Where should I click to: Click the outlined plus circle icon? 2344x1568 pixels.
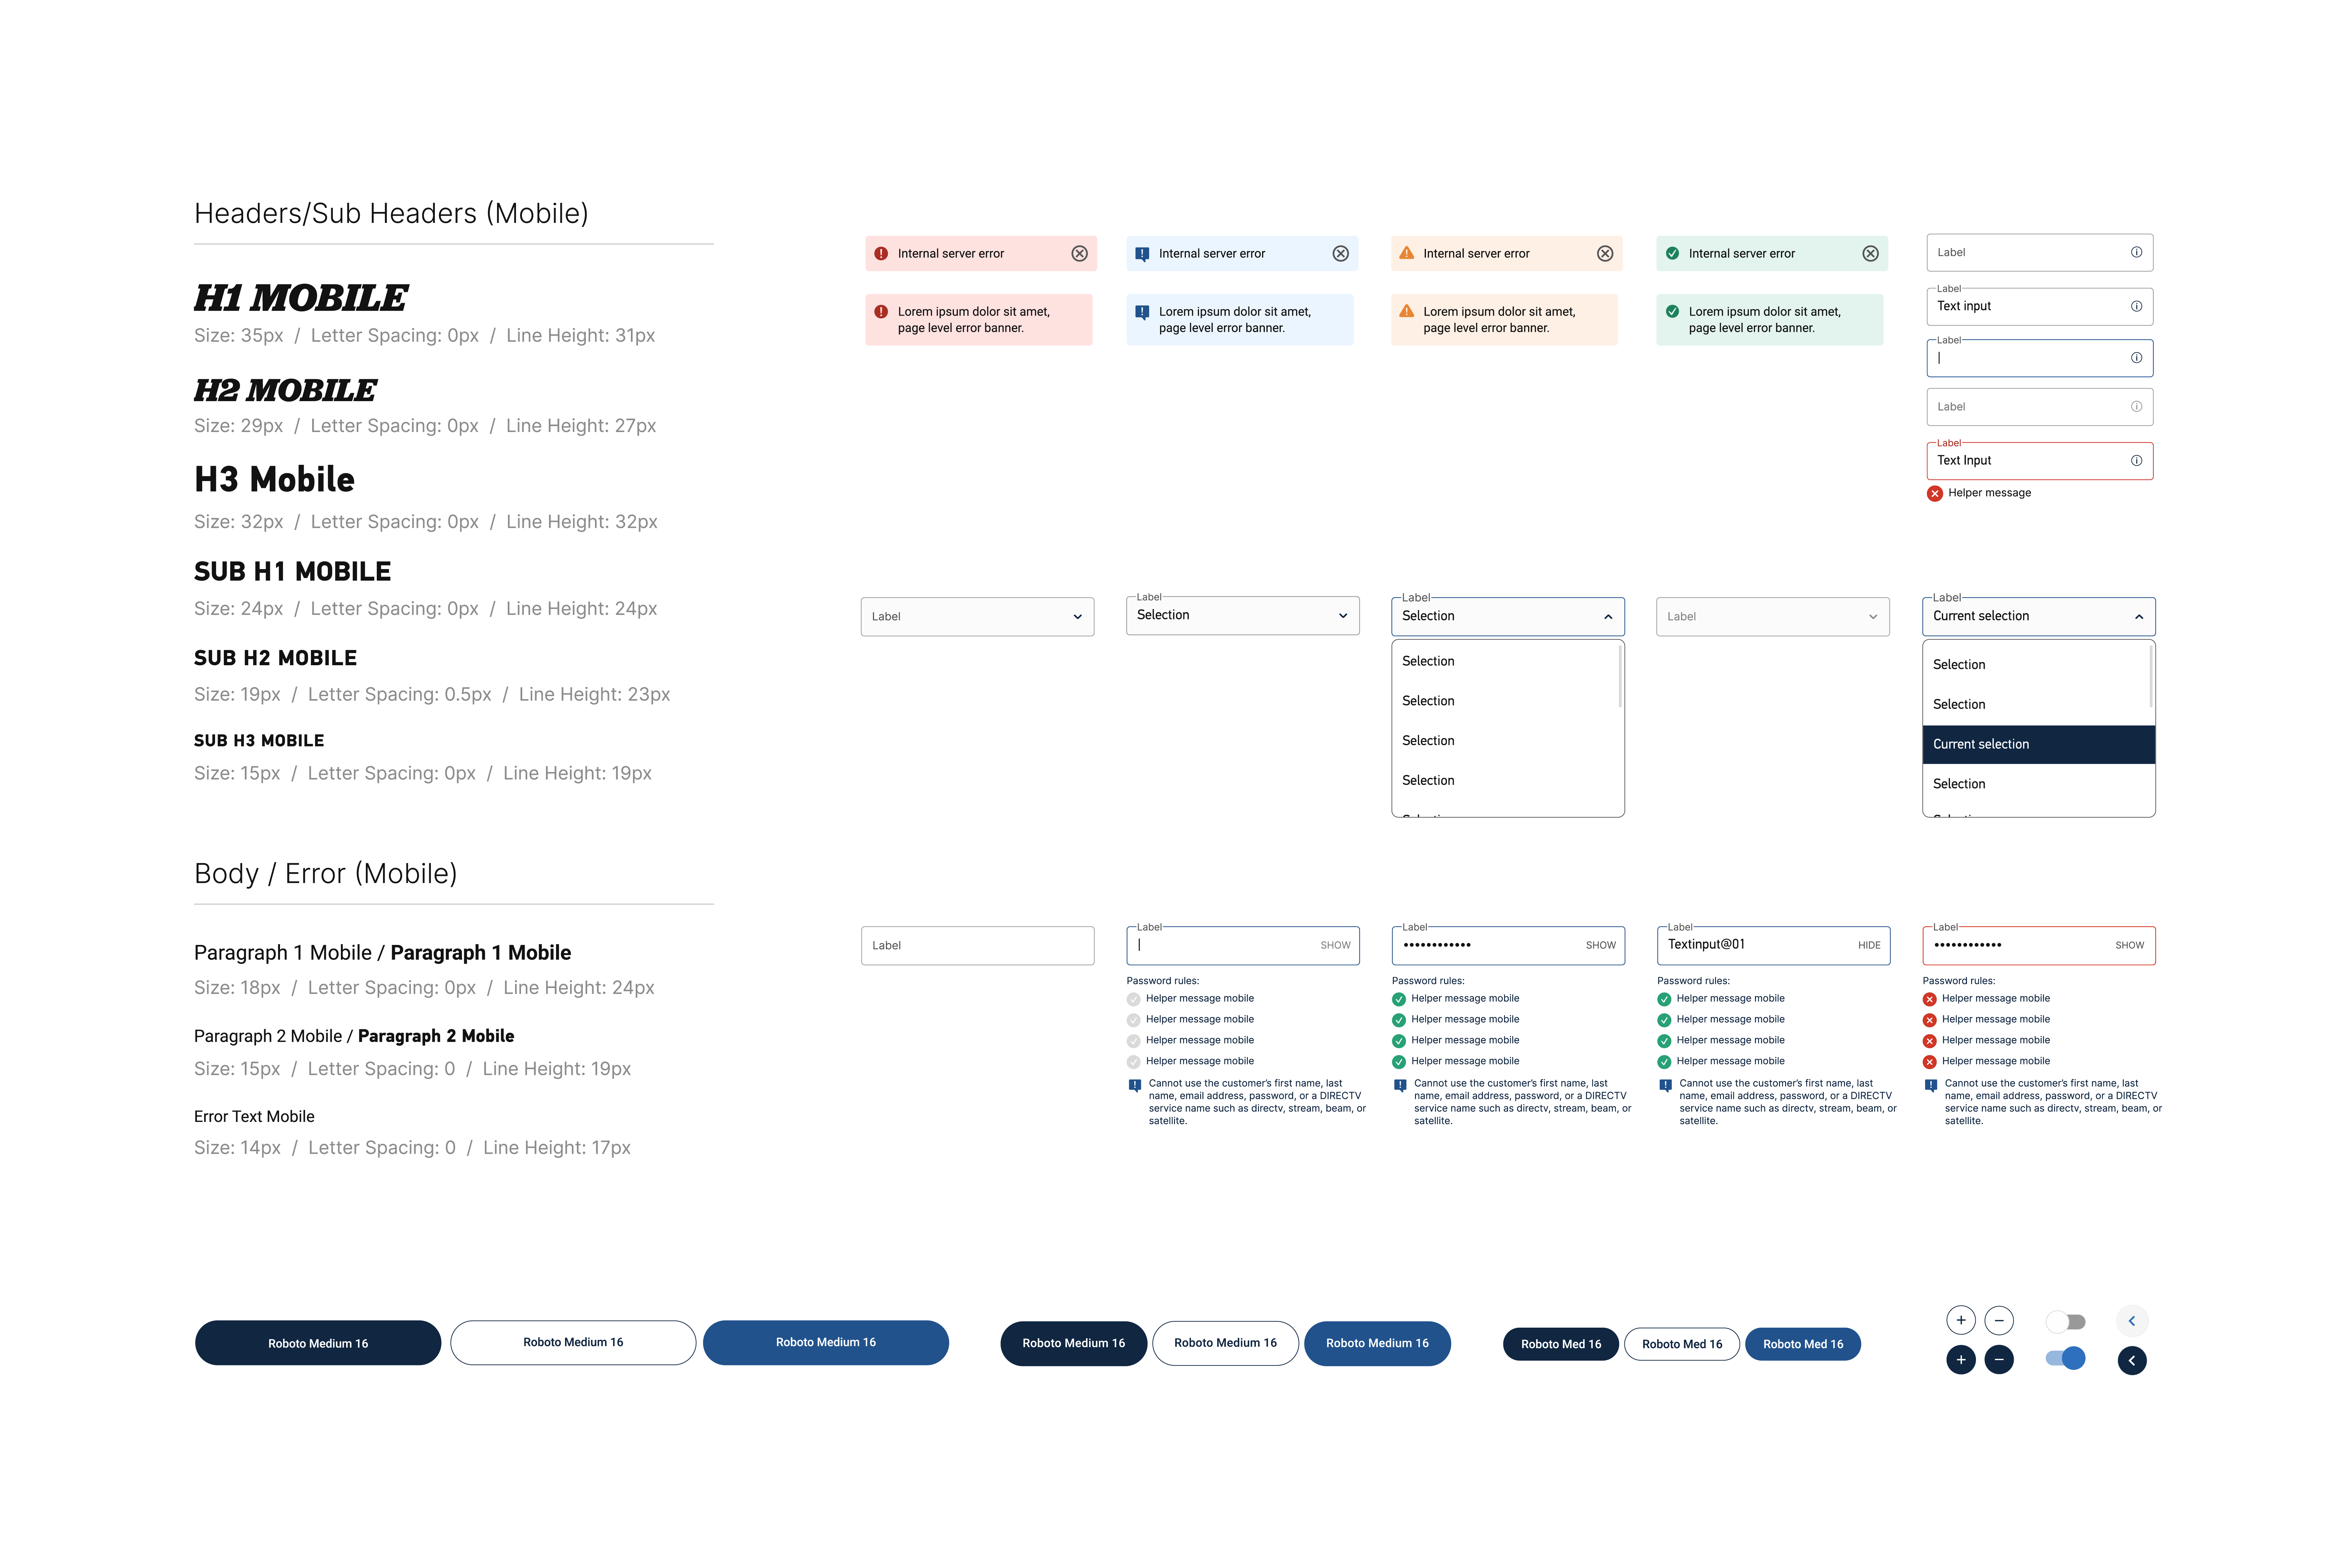pos(1961,1320)
